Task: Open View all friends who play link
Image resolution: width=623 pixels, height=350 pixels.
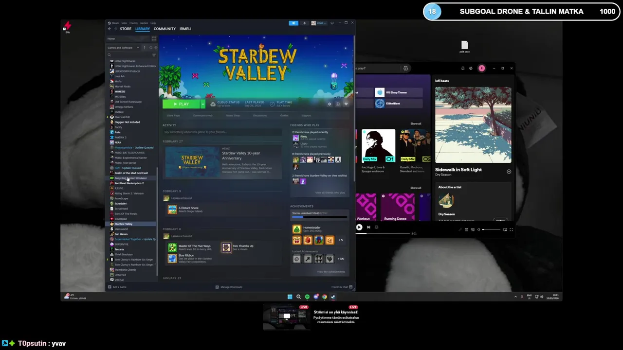Action: tap(330, 192)
